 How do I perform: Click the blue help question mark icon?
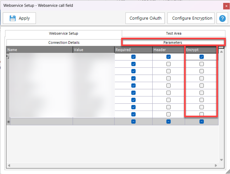coord(222,18)
